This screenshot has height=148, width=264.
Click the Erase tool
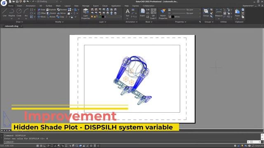click(x=41, y=10)
